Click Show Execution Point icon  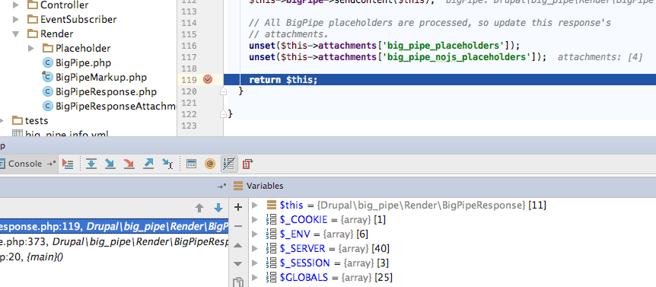(x=68, y=164)
